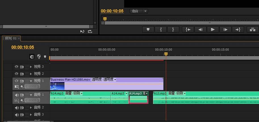
Task: Play the sequence in program monitor
Action: pos(213,30)
